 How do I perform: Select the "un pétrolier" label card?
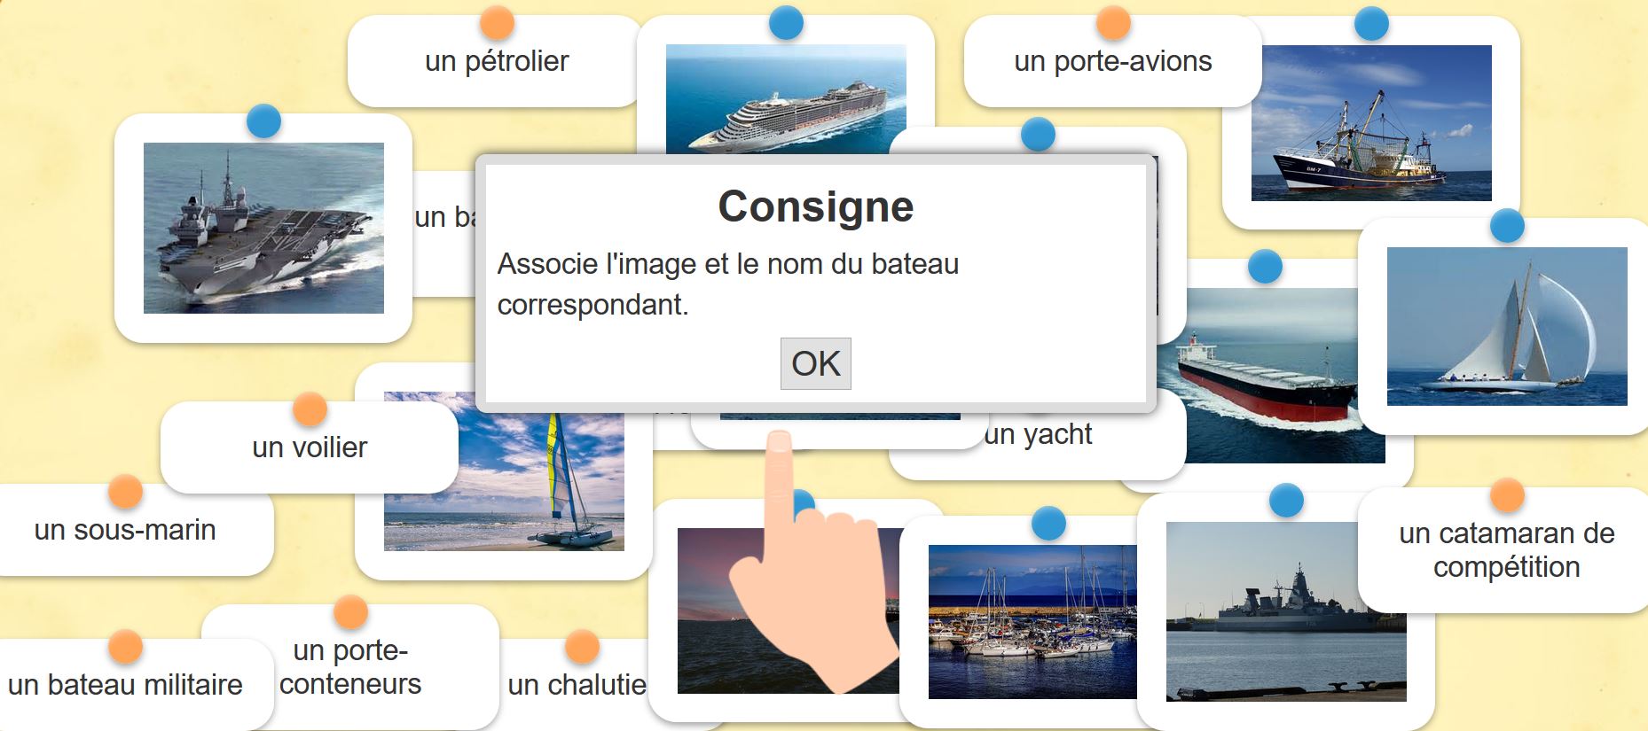point(496,61)
